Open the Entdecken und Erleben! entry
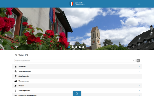The height and width of the screenshot is (96, 154). [x=77, y=95]
